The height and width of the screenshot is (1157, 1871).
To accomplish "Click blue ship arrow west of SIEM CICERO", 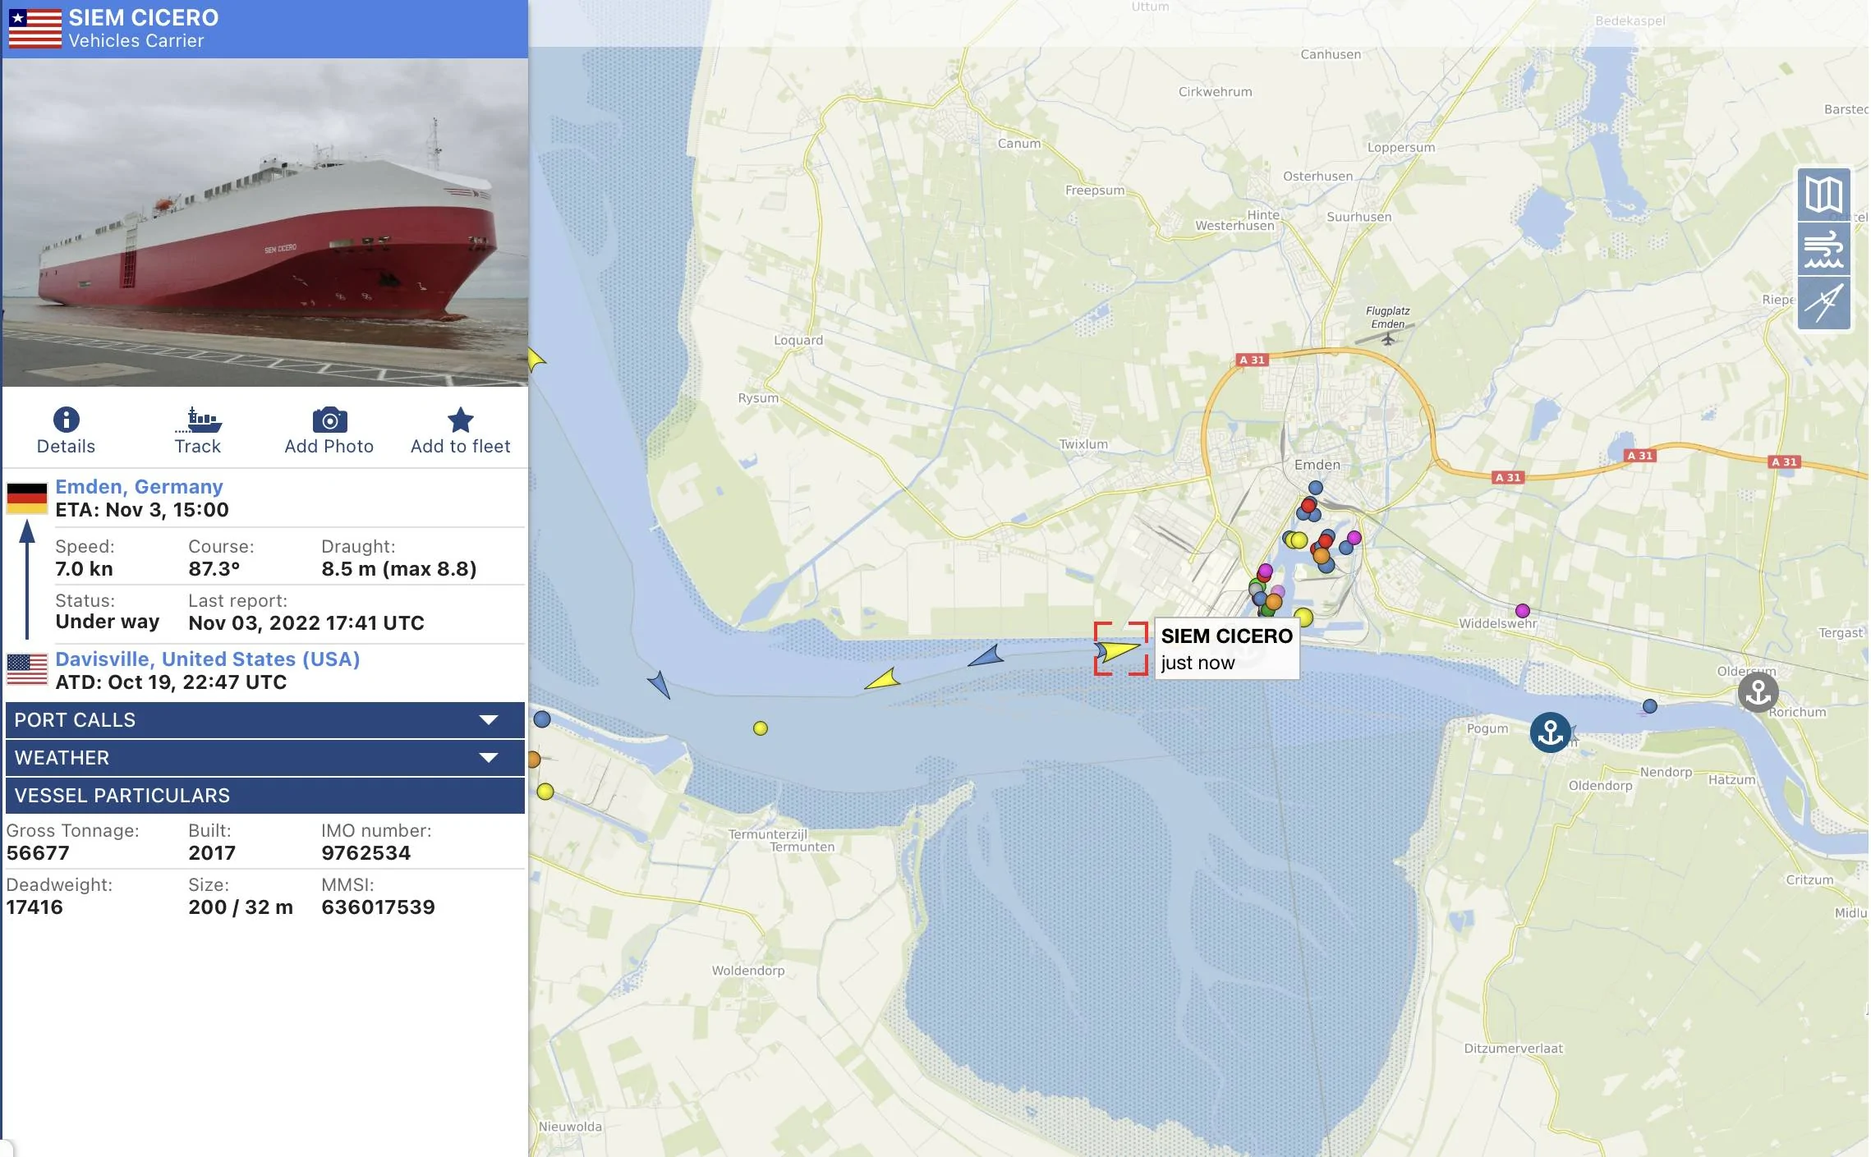I will [986, 656].
